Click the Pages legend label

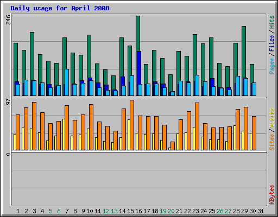pyautogui.click(x=271, y=66)
